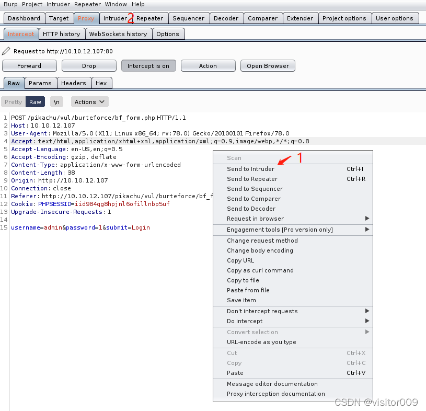Select Paste from file
Screen dimensions: 426x411
pos(293,290)
